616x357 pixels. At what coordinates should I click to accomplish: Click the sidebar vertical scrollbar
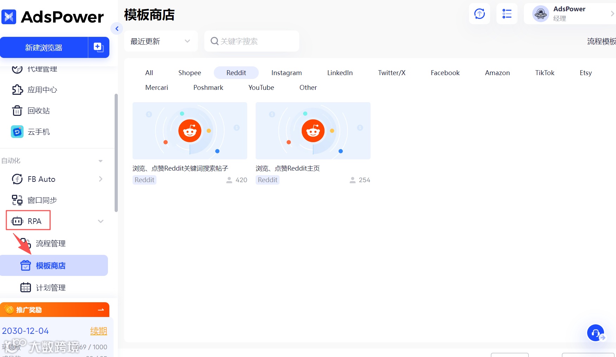click(x=116, y=153)
